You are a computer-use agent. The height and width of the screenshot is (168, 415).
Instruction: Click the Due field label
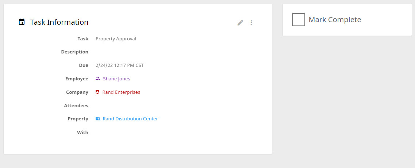point(84,65)
